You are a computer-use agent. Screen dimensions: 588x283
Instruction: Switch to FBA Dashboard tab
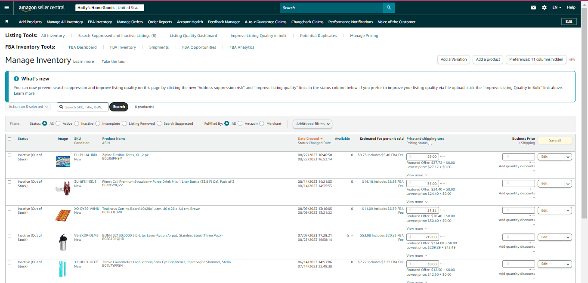pos(83,47)
